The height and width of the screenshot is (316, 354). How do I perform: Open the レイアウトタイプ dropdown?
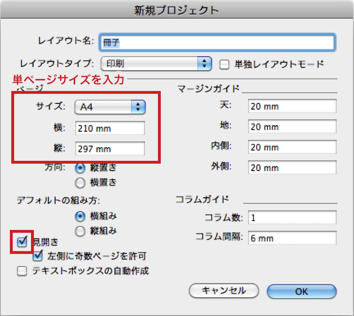(156, 64)
